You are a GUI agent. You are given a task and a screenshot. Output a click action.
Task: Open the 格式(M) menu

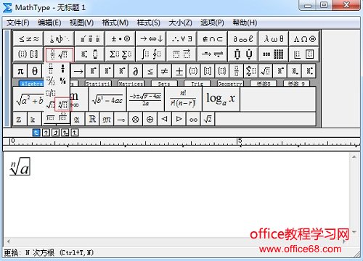click(115, 22)
